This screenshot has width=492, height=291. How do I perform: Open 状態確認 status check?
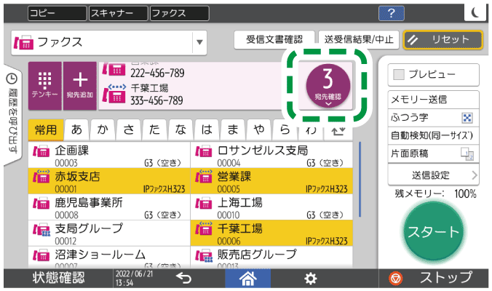58,278
